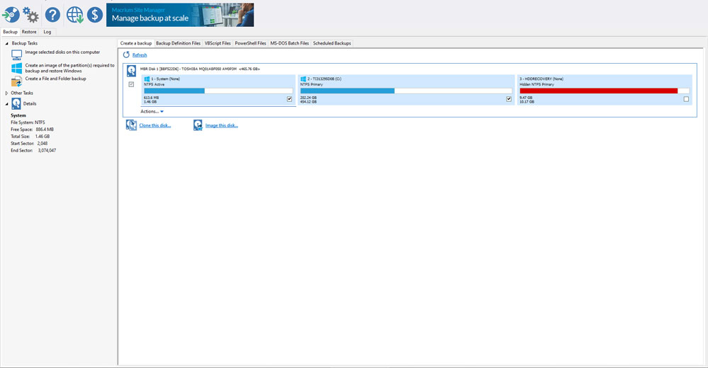The image size is (708, 368).
Task: Click the Windows logo image partitions icon
Action: tap(17, 68)
